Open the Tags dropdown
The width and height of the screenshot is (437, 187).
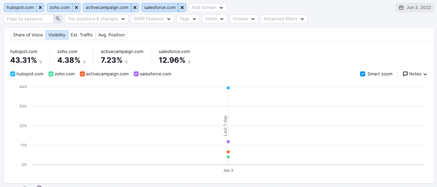[188, 19]
